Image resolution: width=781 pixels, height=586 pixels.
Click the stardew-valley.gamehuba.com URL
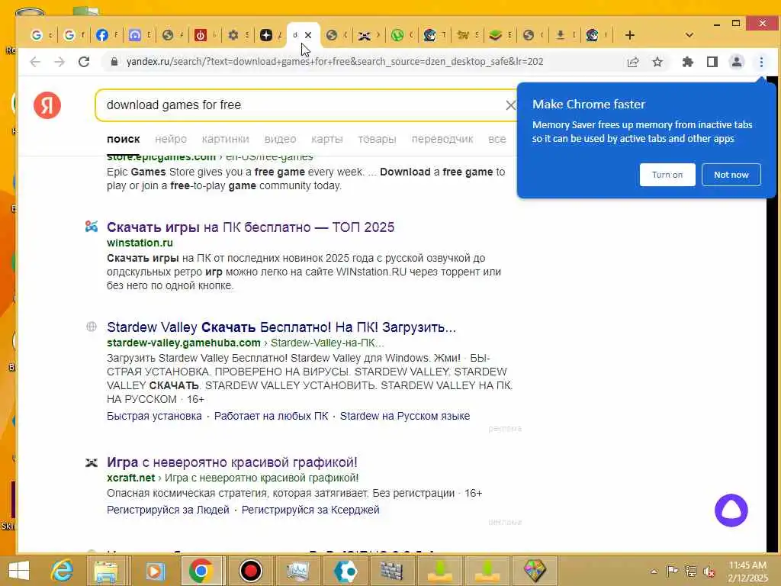click(184, 343)
